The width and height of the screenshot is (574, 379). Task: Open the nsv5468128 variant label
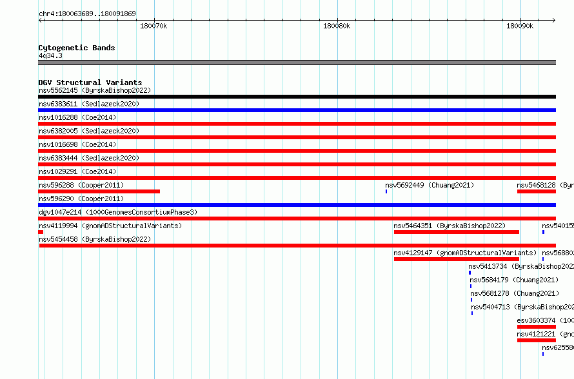point(545,185)
